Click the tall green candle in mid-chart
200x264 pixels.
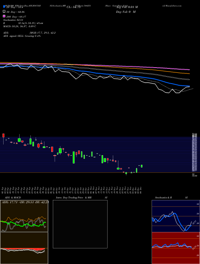[74, 158]
